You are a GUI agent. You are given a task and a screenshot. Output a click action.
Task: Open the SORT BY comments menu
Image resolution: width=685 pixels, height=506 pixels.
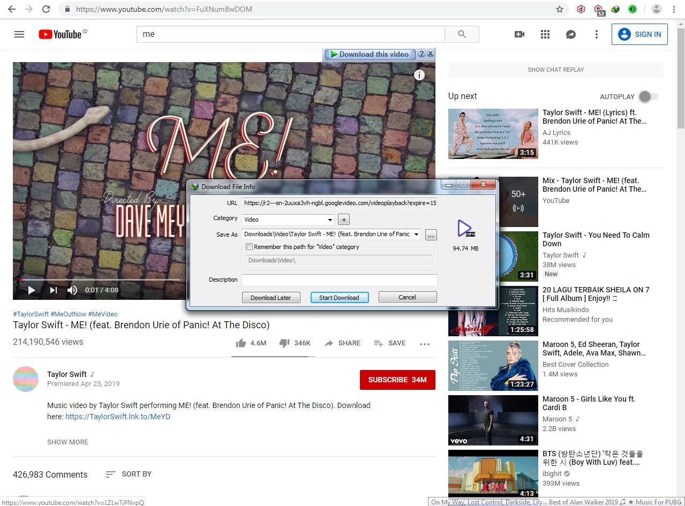coord(129,474)
